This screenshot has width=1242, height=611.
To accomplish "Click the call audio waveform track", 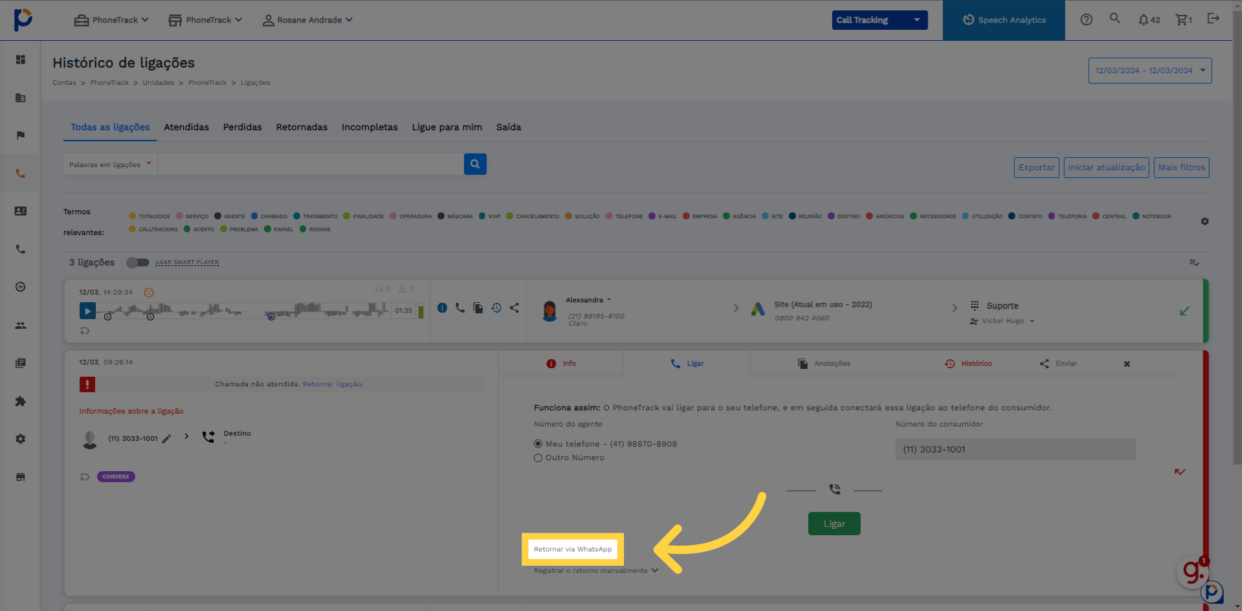I will (x=244, y=311).
